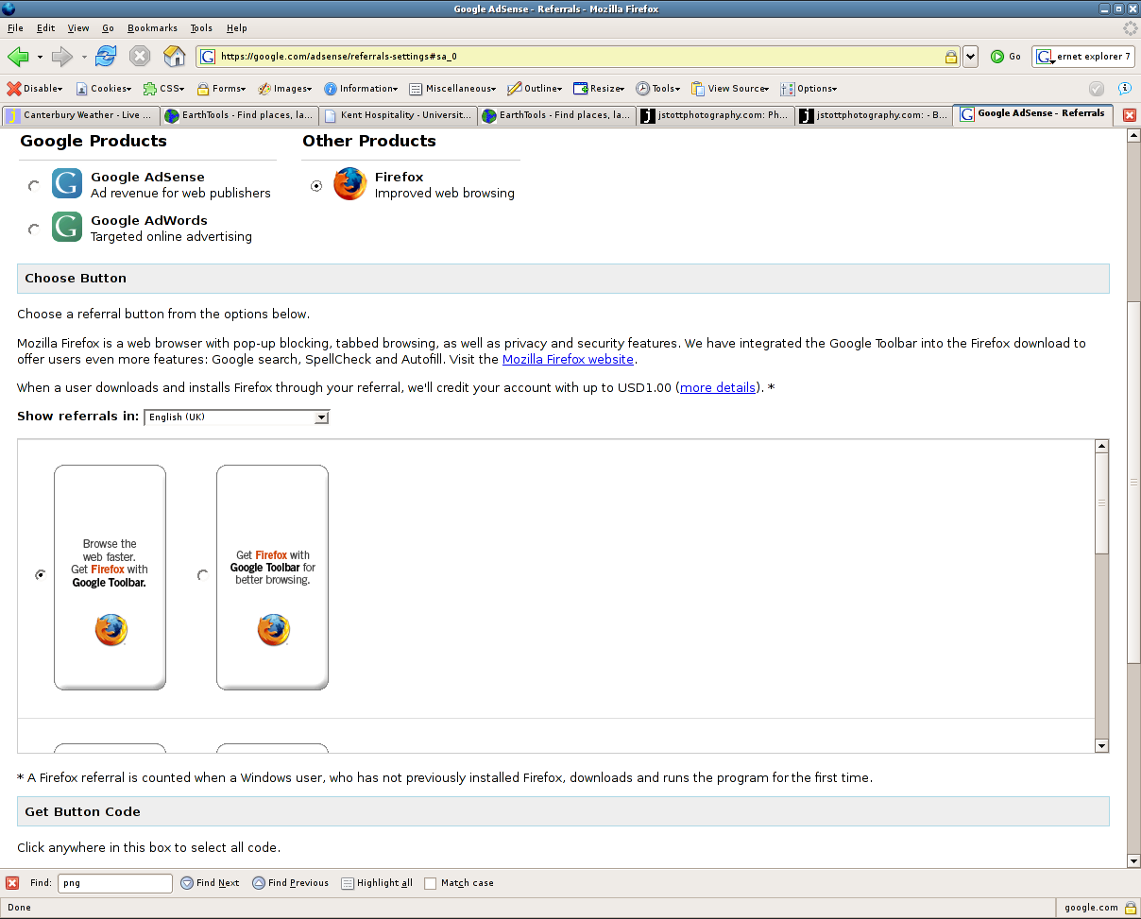
Task: Select the Google AdWords radio button
Action: (34, 230)
